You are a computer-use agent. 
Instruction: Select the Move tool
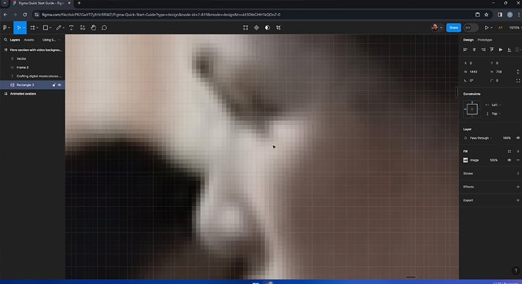(18, 28)
